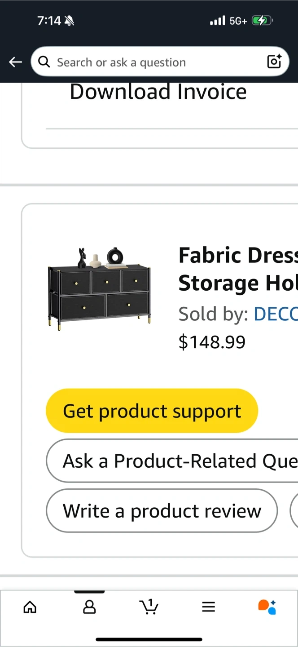Go to the Home tab

[30, 607]
